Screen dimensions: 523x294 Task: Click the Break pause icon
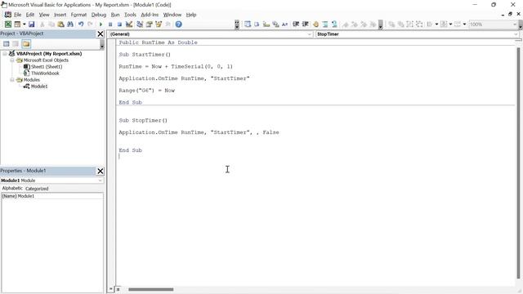110,24
